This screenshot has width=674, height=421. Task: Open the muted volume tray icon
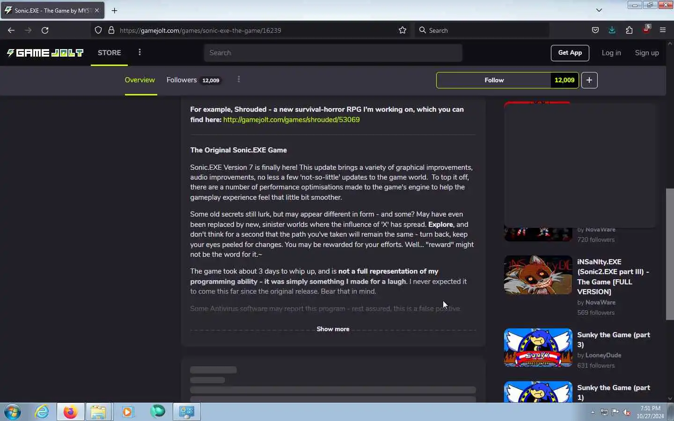(627, 413)
